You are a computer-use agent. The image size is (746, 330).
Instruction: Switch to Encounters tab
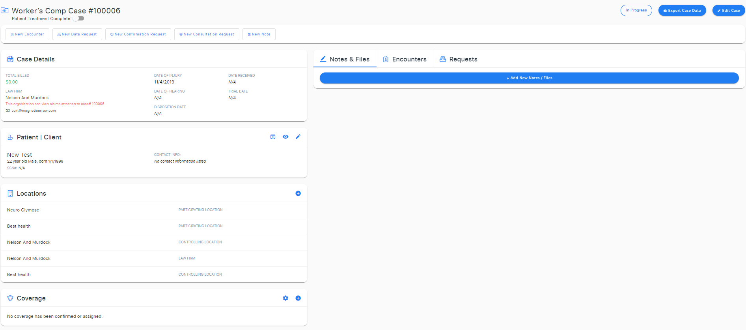(405, 59)
